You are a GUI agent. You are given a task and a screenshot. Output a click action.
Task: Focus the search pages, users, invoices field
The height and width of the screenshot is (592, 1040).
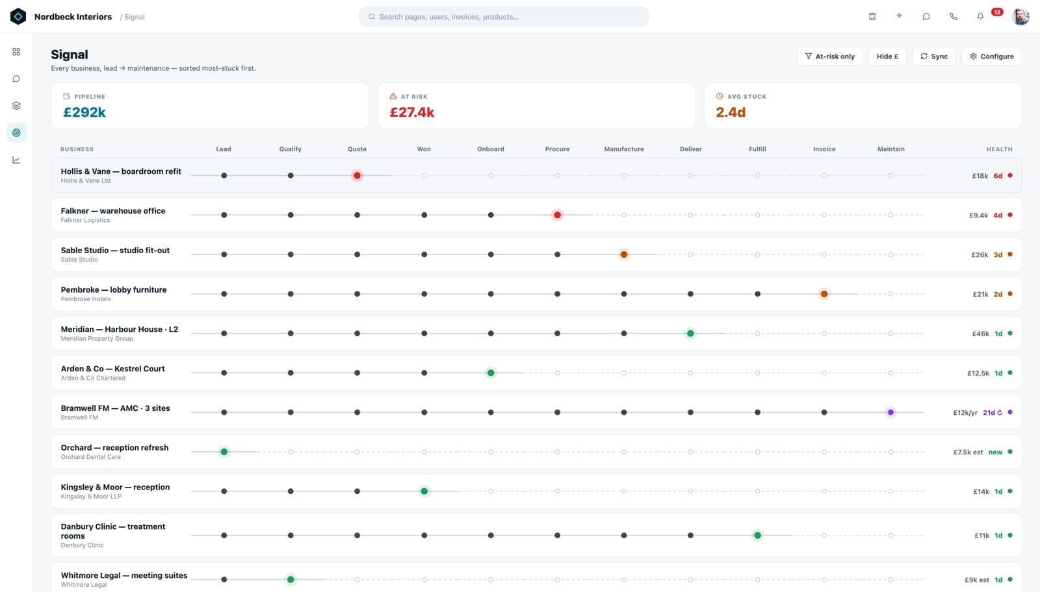point(504,17)
